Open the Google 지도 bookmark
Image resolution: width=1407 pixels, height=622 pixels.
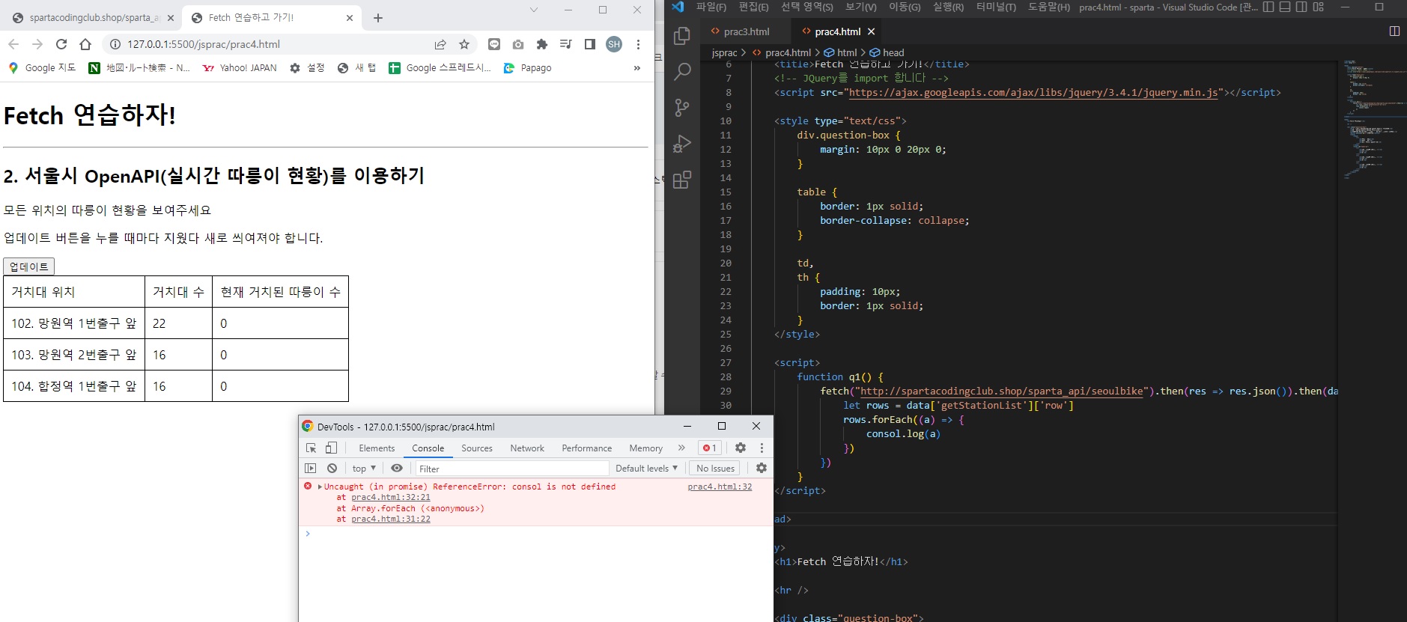42,68
